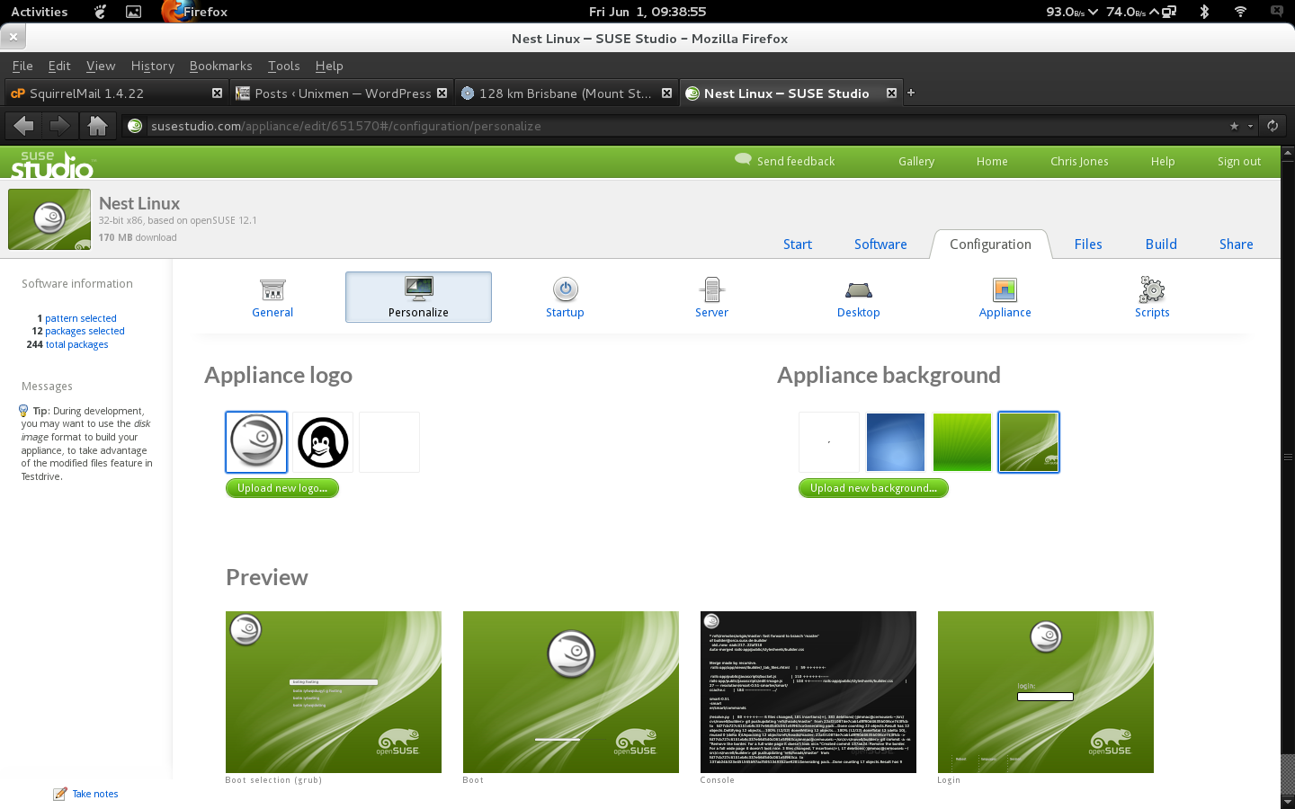Switch to the SquirrelMail 1.4.22 tab
Viewport: 1295px width, 809px height.
(115, 93)
